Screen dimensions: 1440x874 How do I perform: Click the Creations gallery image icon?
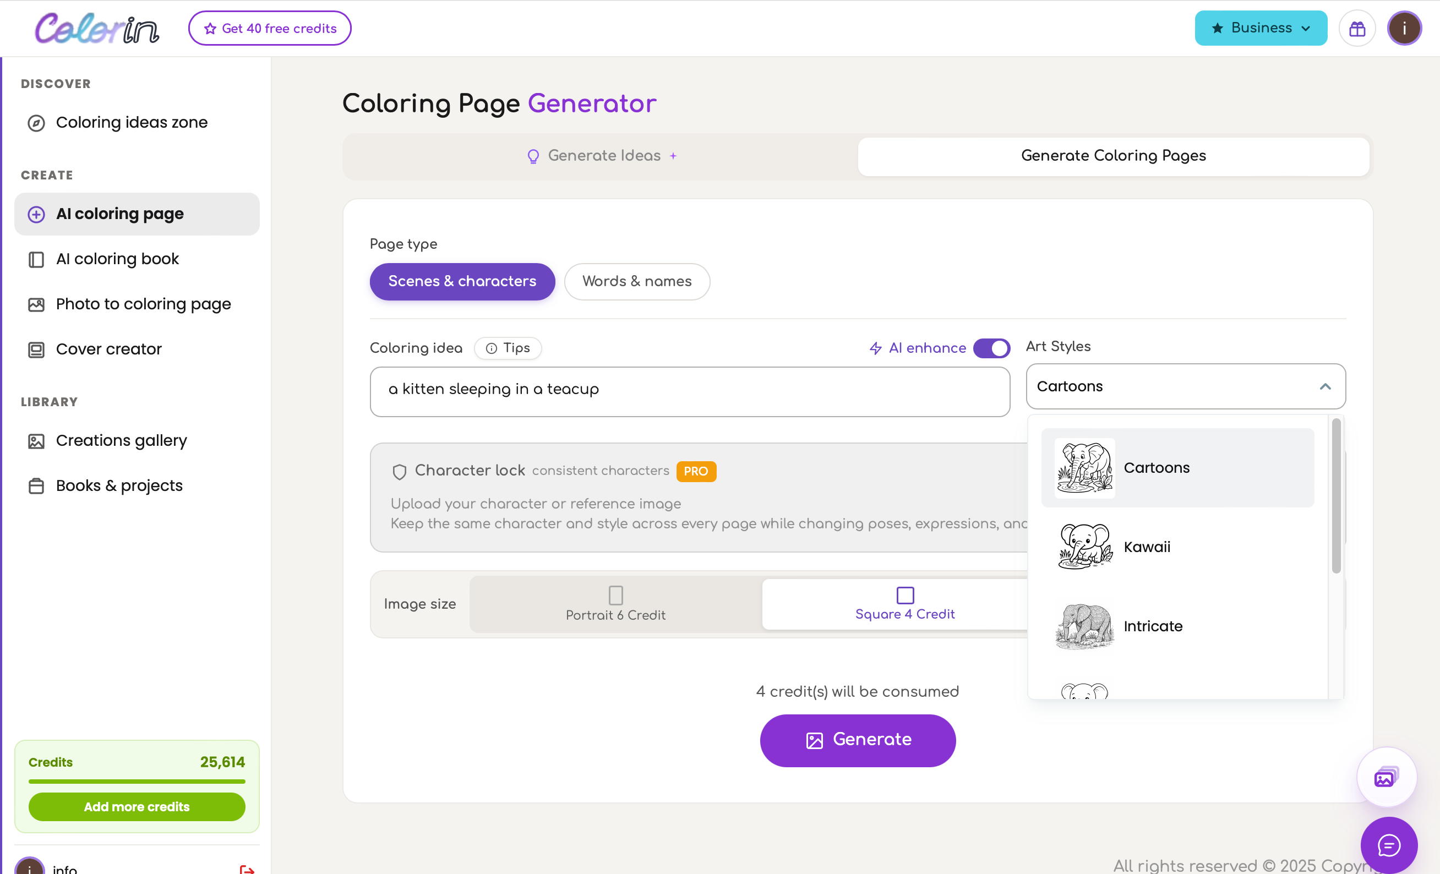[x=36, y=441]
